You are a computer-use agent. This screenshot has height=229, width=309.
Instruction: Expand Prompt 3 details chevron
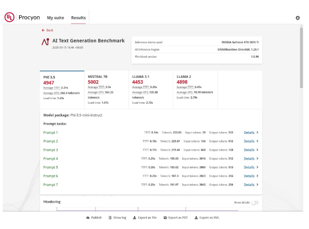[x=257, y=150]
